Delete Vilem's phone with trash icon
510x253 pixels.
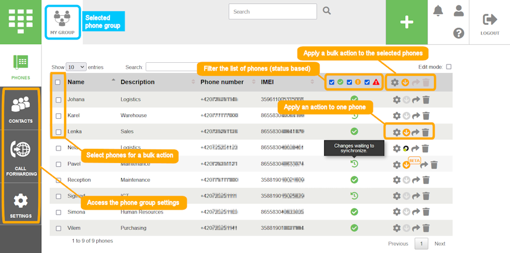[426, 228]
